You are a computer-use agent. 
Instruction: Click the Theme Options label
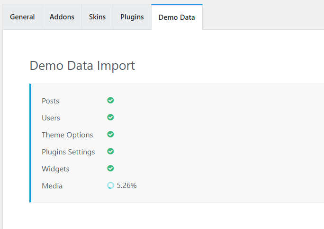click(67, 135)
